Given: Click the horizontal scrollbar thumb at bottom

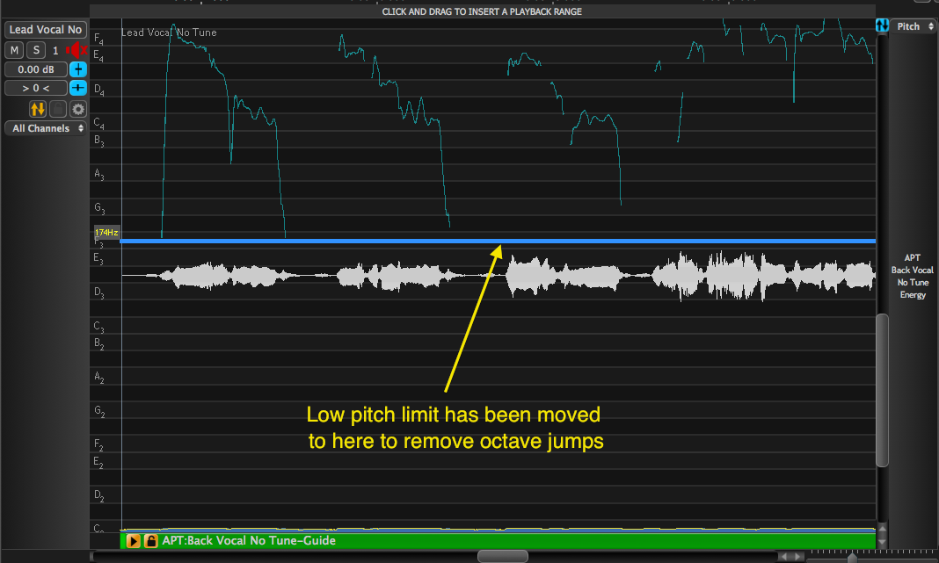Looking at the screenshot, I should click(502, 556).
